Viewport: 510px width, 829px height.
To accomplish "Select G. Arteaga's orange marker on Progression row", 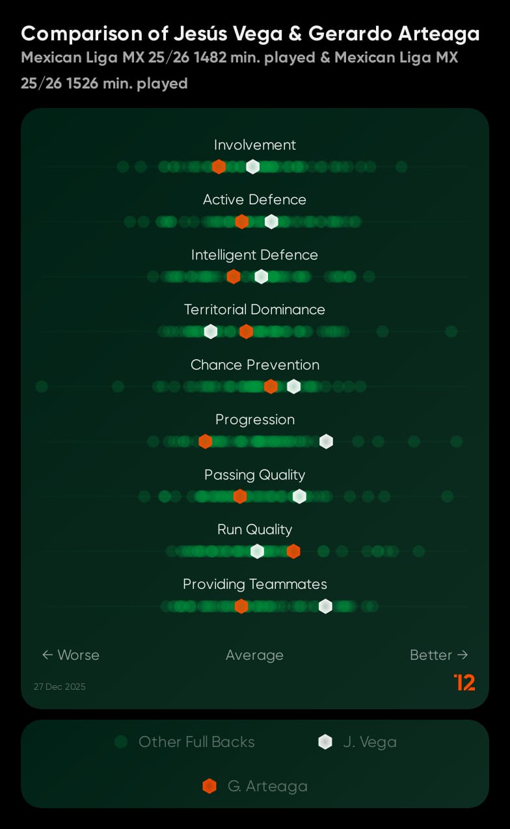I will 205,441.
